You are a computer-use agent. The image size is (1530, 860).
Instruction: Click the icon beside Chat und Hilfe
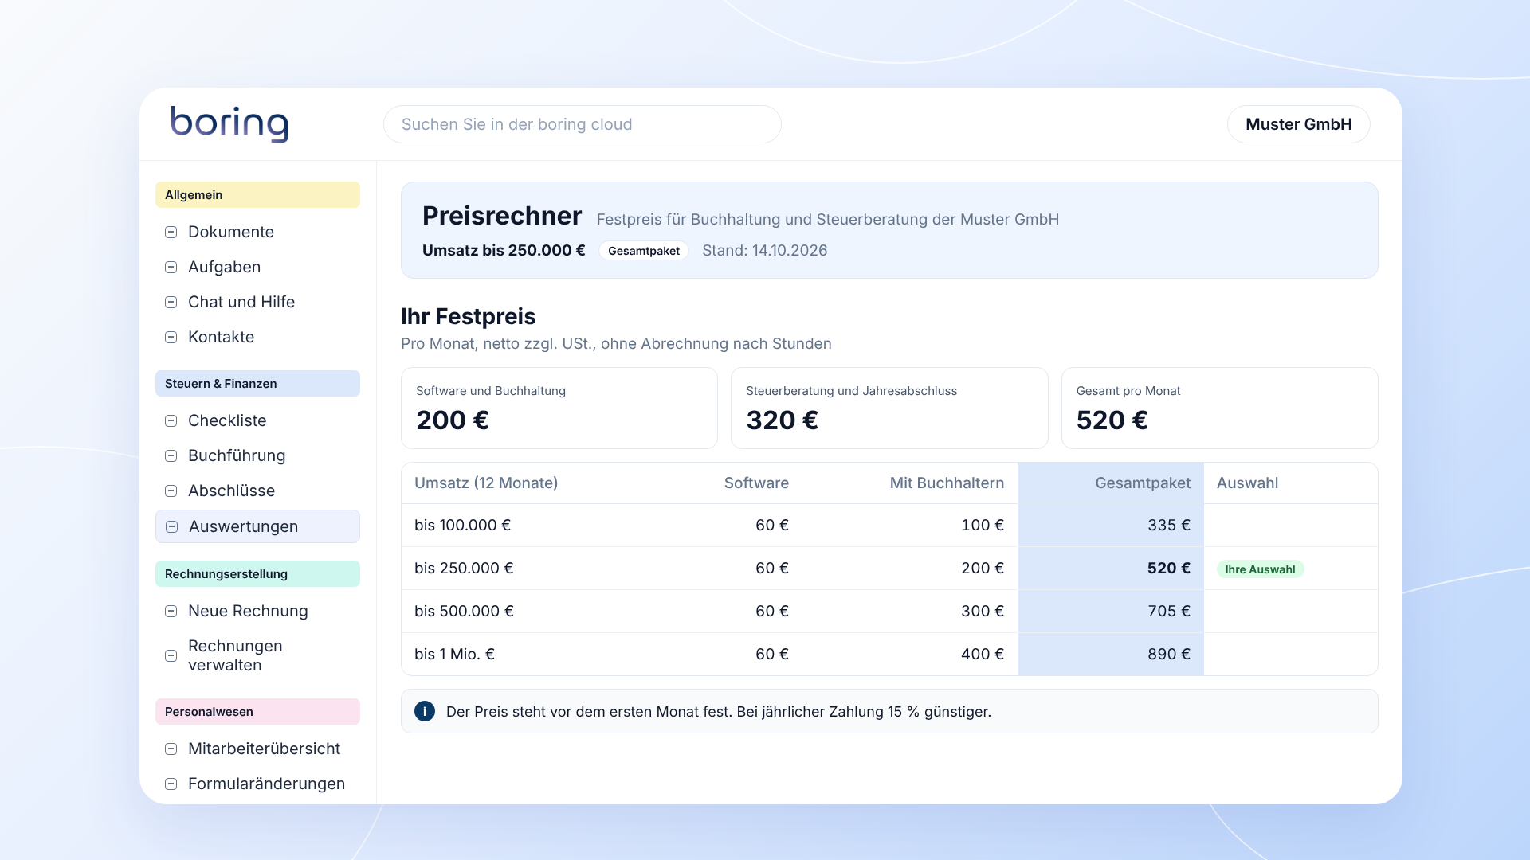coord(171,302)
